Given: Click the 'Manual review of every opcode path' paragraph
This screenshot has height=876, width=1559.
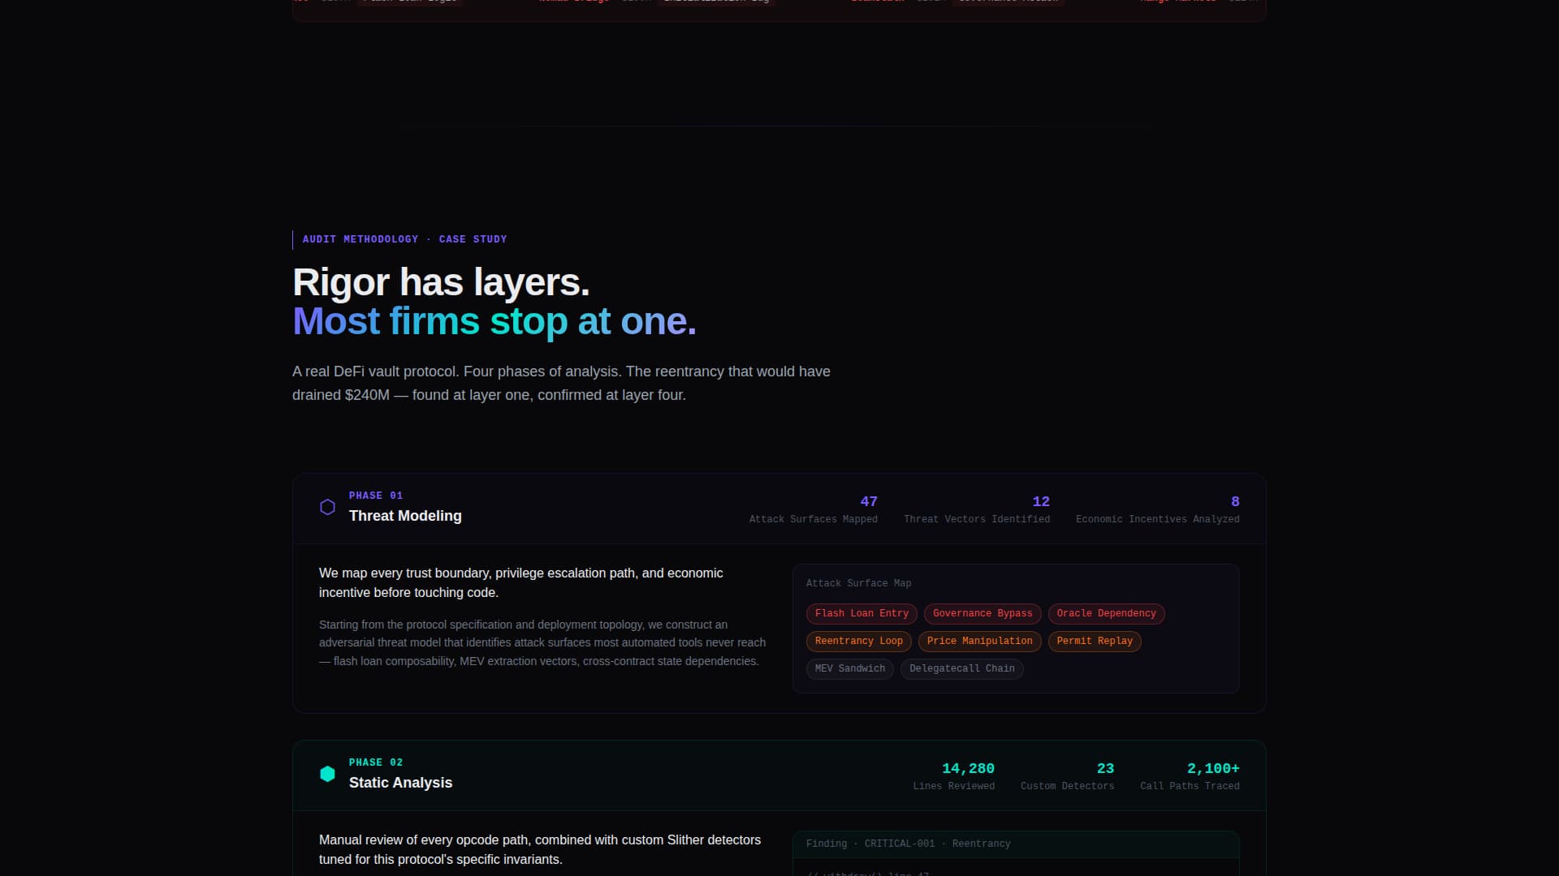Looking at the screenshot, I should point(540,849).
